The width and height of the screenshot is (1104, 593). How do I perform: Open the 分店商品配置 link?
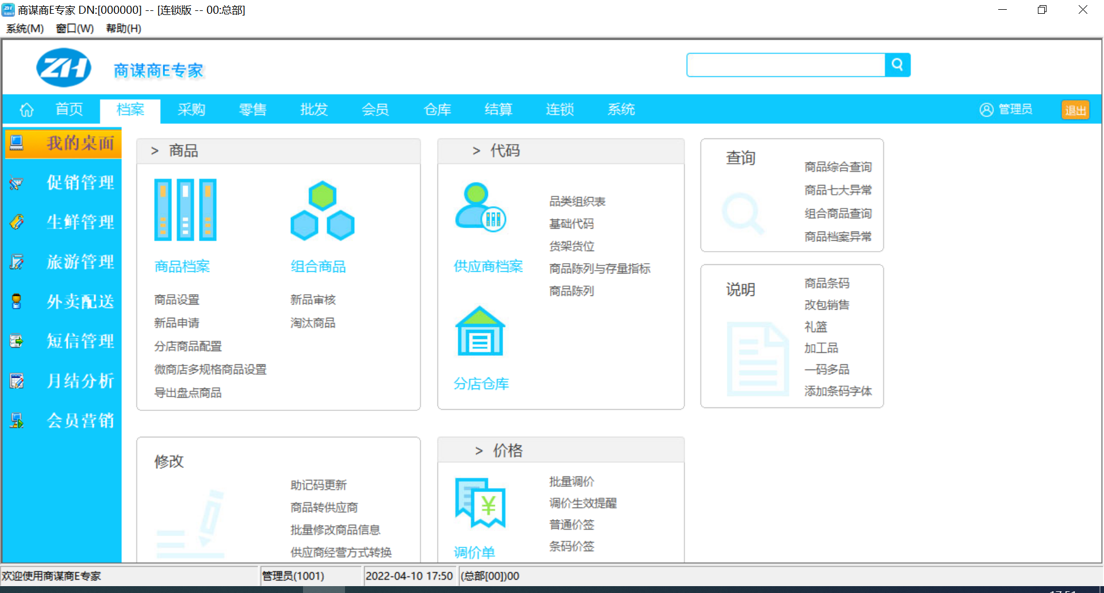[188, 346]
